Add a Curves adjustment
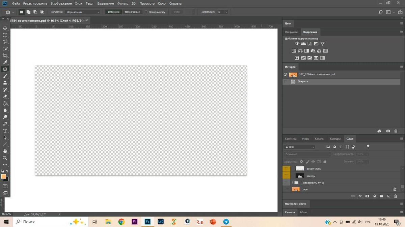Viewport: 405px width, 227px height. 309,44
